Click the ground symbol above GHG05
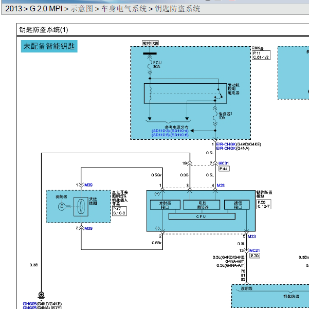The width and height of the screenshot is (309, 309). [x=41, y=296]
